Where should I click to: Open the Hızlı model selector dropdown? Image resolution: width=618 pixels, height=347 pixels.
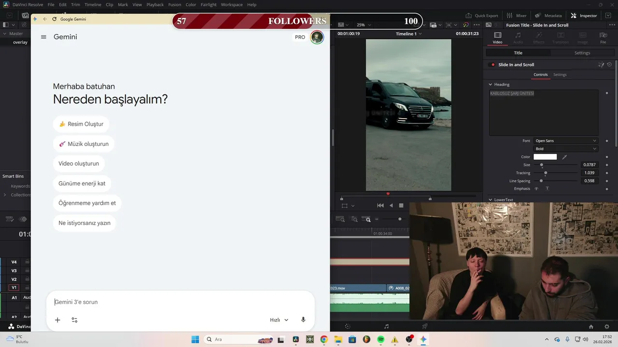point(279,320)
